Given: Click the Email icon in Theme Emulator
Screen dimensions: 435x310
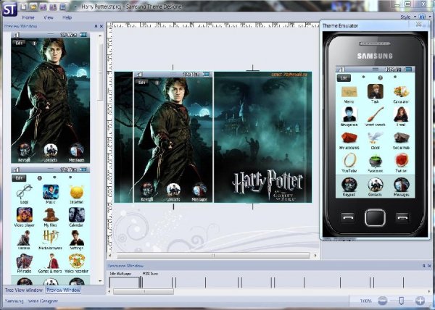Looking at the screenshot, I should coord(401,114).
